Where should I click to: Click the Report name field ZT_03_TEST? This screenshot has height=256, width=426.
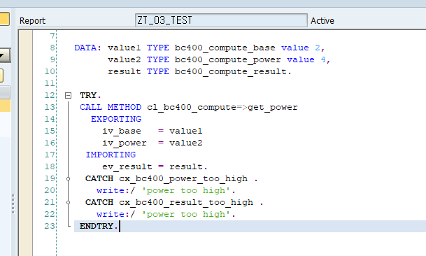pos(221,20)
